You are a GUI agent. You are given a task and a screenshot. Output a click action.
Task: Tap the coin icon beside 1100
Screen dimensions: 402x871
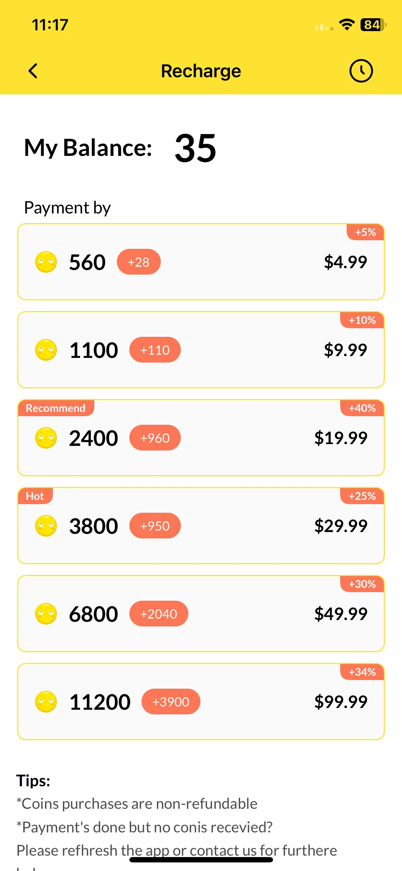pyautogui.click(x=46, y=350)
